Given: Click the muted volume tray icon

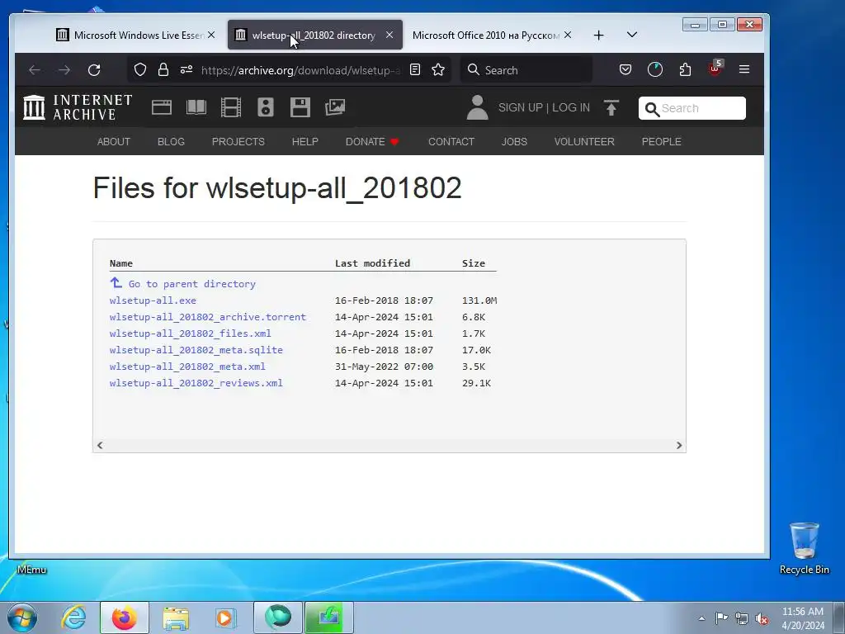Looking at the screenshot, I should 762,619.
